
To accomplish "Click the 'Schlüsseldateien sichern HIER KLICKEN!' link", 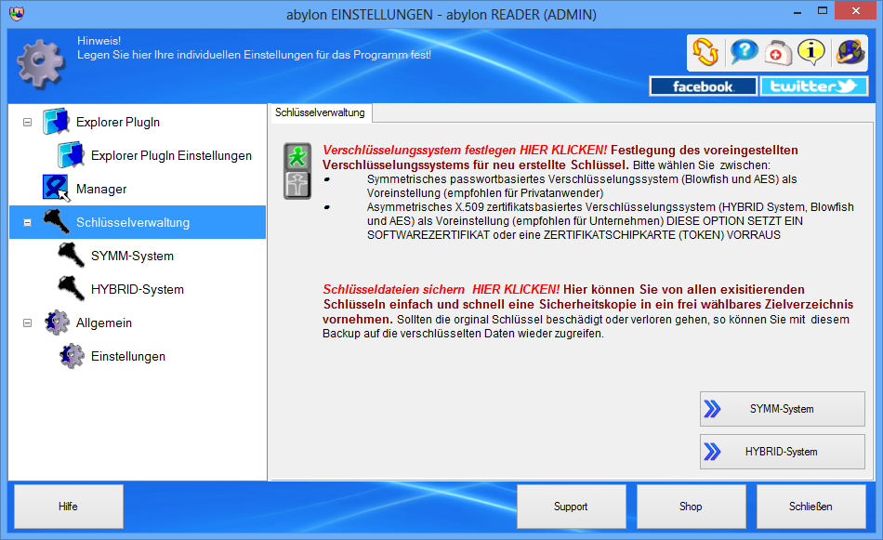I will tap(441, 289).
